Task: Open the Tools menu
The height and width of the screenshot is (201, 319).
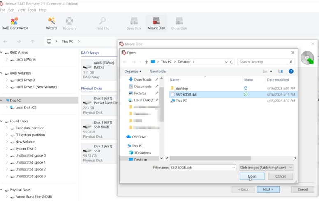Action: (x=32, y=10)
